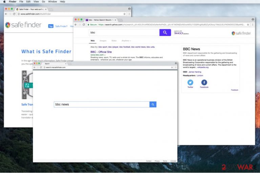
Task: Click the Top navigation button
Action: pyautogui.click(x=51, y=26)
